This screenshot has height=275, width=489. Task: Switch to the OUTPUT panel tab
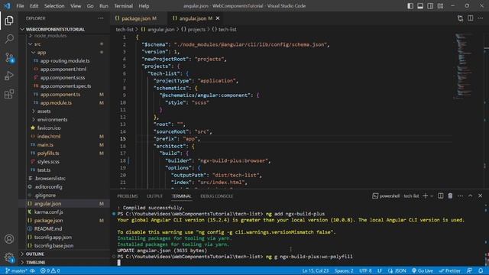point(154,196)
